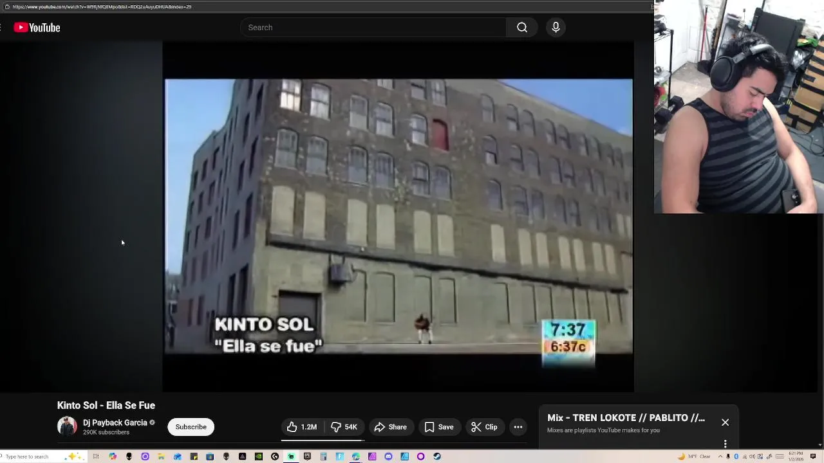Create a Clip with scissors button
Viewport: 824px width, 463px height.
tap(484, 427)
